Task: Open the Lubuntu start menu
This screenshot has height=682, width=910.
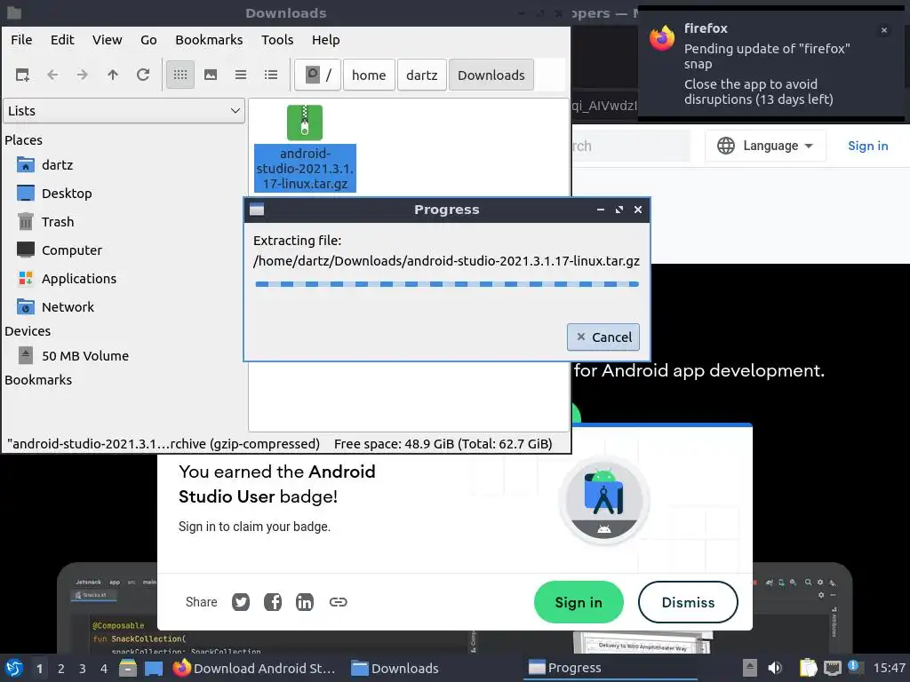Action: coord(14,668)
